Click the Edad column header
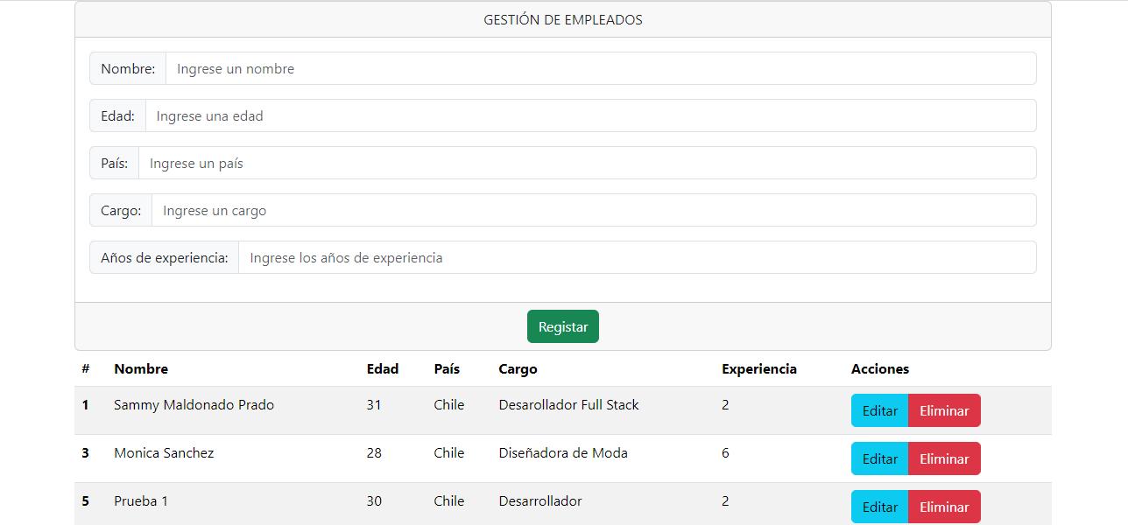 click(383, 369)
